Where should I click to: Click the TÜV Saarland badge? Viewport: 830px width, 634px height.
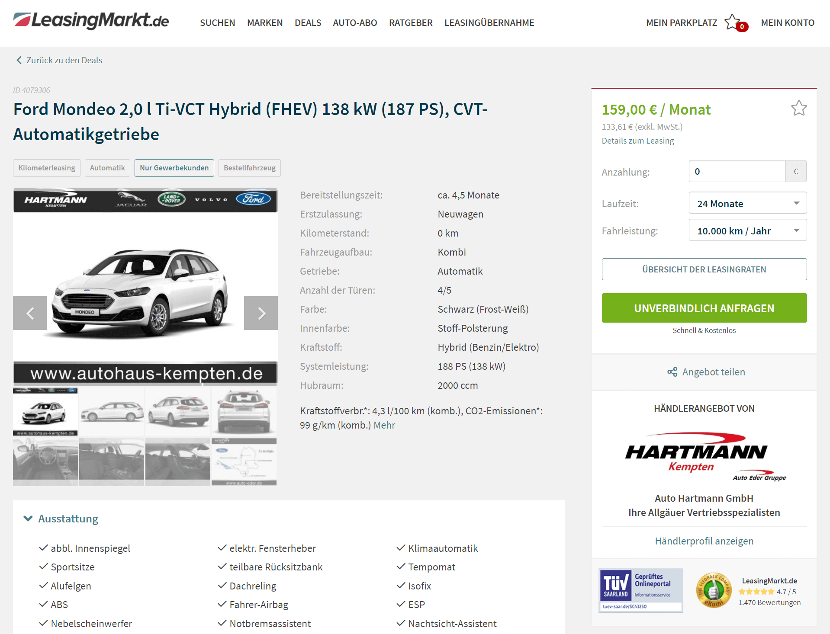coord(641,590)
